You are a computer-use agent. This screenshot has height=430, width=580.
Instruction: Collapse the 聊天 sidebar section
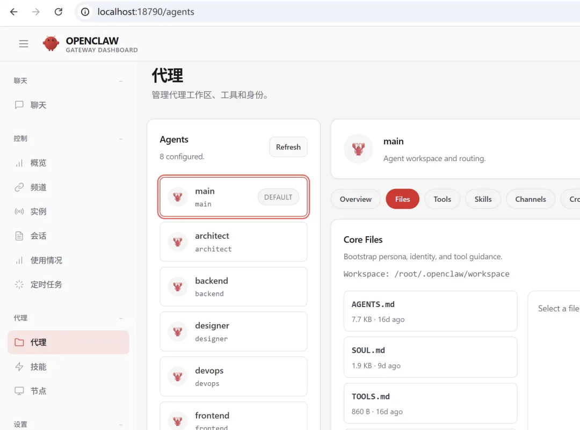tap(121, 81)
